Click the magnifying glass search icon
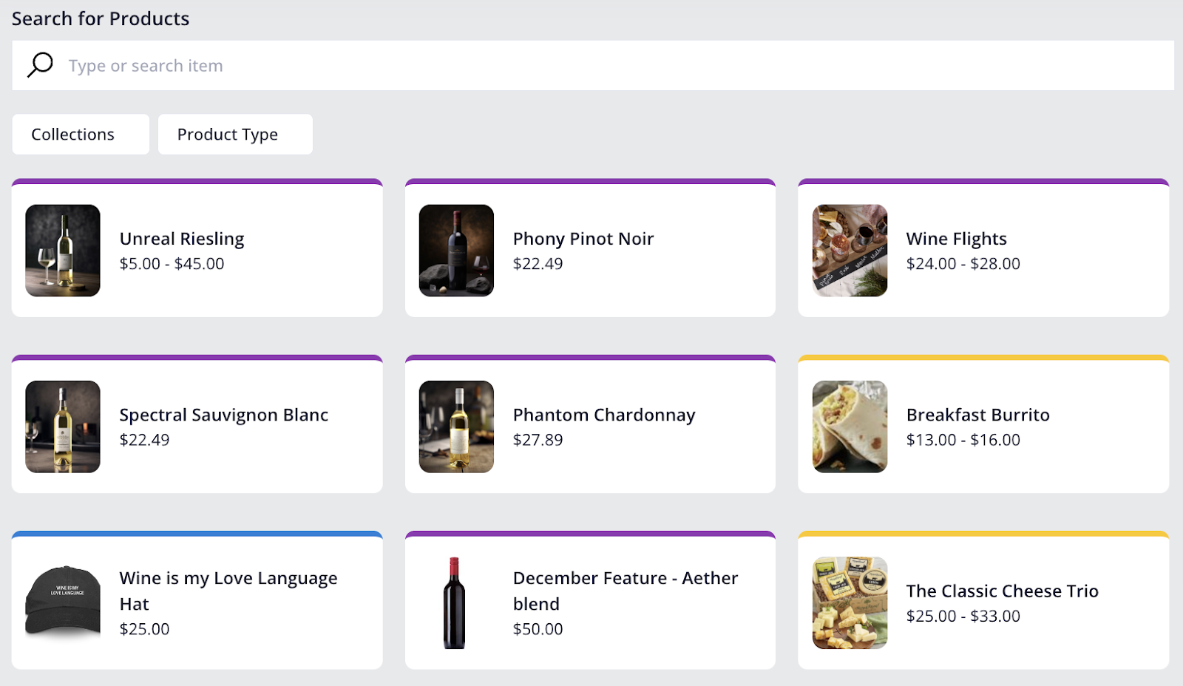This screenshot has width=1183, height=686. click(x=40, y=65)
